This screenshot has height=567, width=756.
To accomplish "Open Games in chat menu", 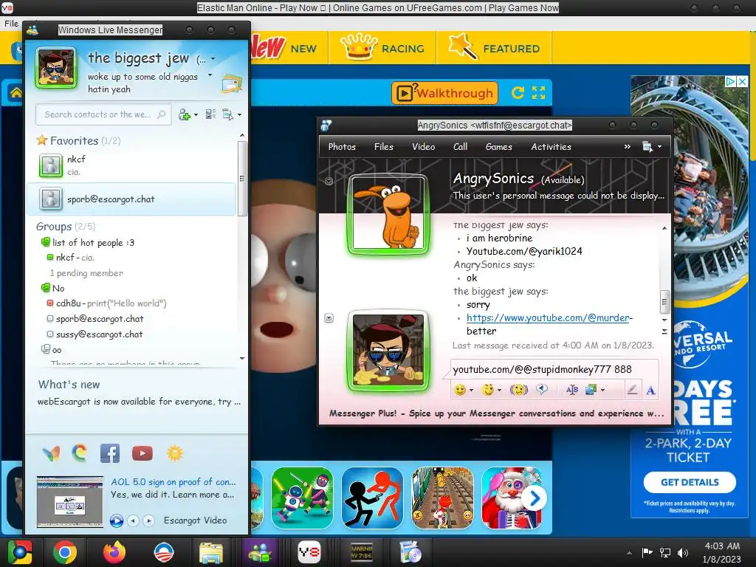I will pyautogui.click(x=498, y=147).
